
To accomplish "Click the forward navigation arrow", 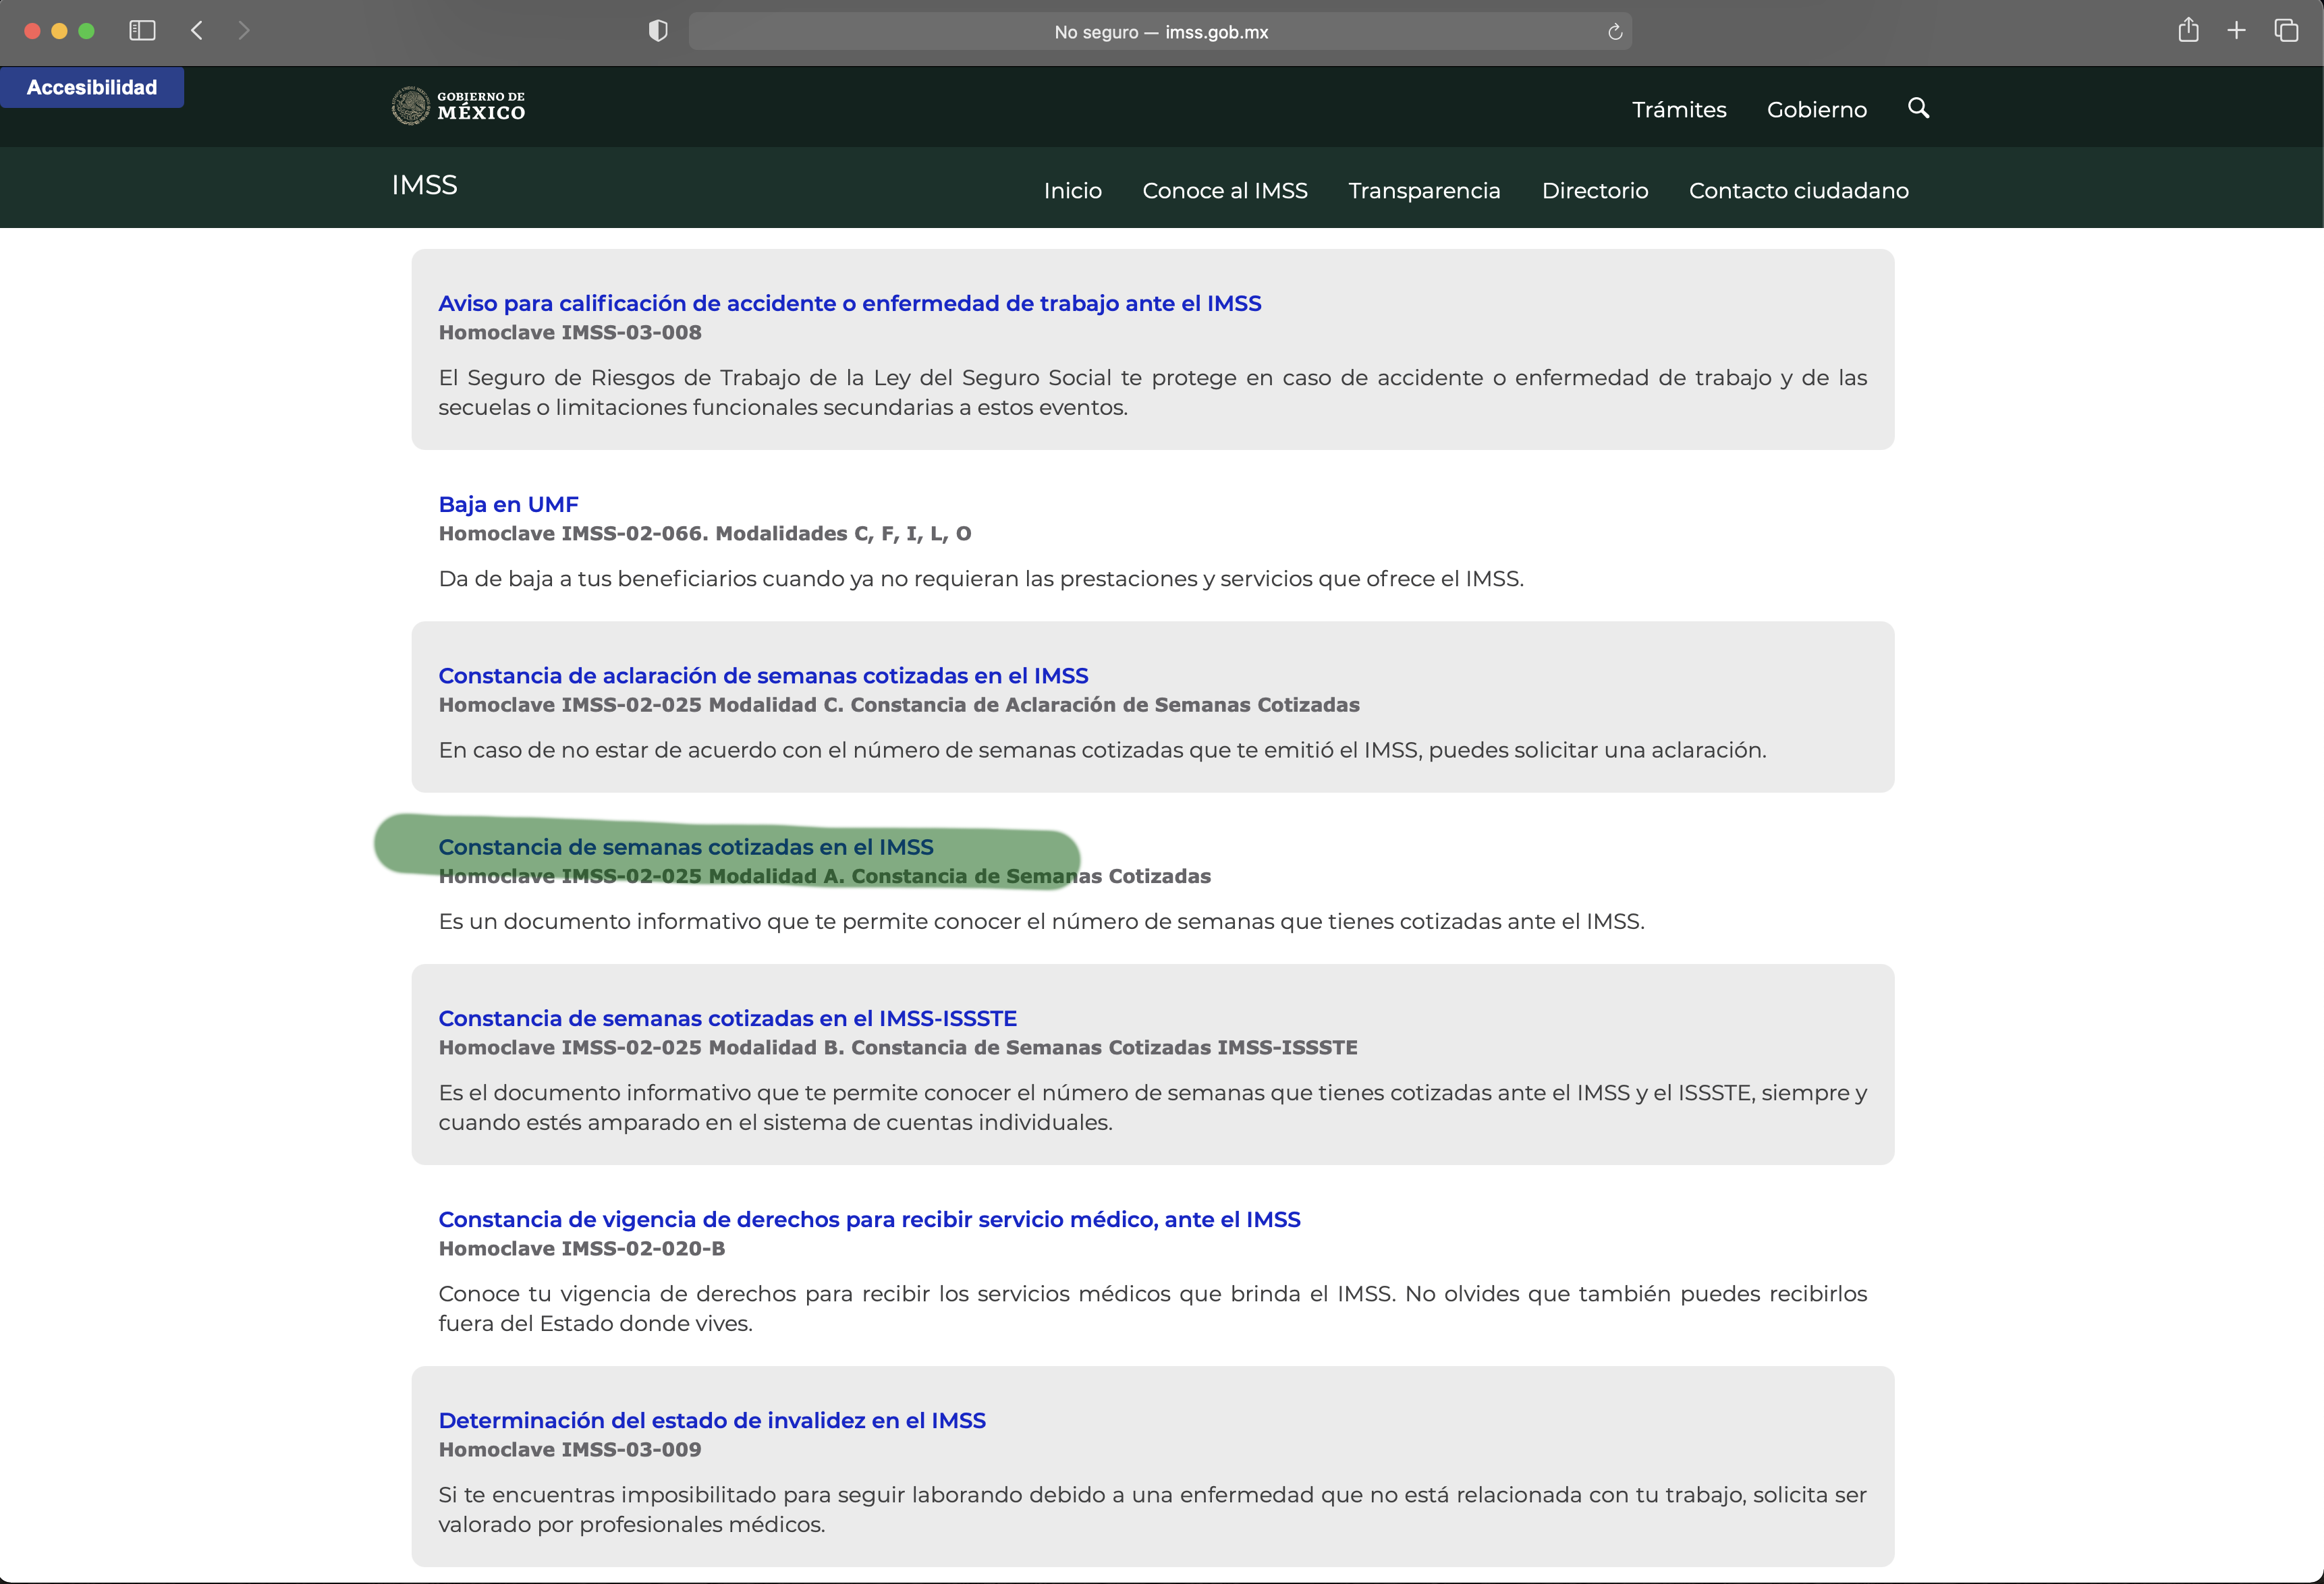I will tap(245, 31).
